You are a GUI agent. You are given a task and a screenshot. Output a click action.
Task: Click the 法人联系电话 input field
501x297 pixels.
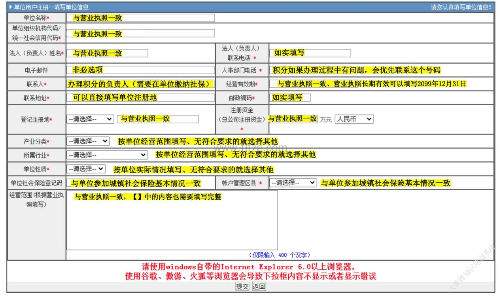pyautogui.click(x=310, y=53)
